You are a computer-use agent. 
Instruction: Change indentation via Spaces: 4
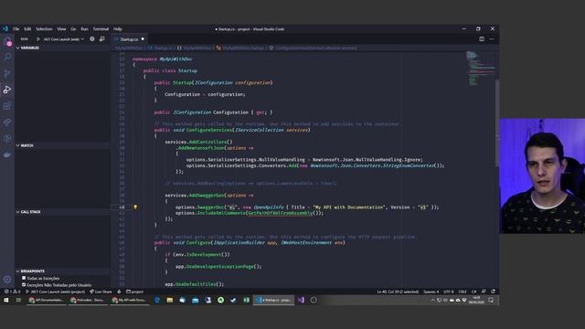tap(431, 292)
